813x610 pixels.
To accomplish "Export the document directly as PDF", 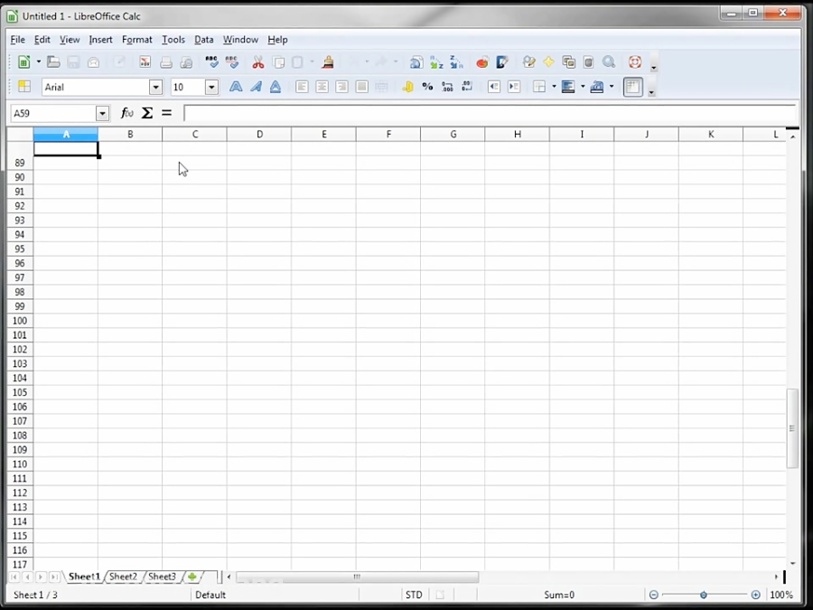I will (145, 61).
